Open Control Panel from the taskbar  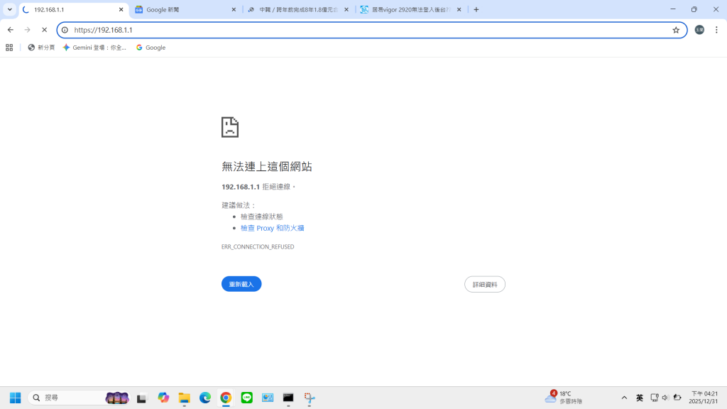click(267, 398)
